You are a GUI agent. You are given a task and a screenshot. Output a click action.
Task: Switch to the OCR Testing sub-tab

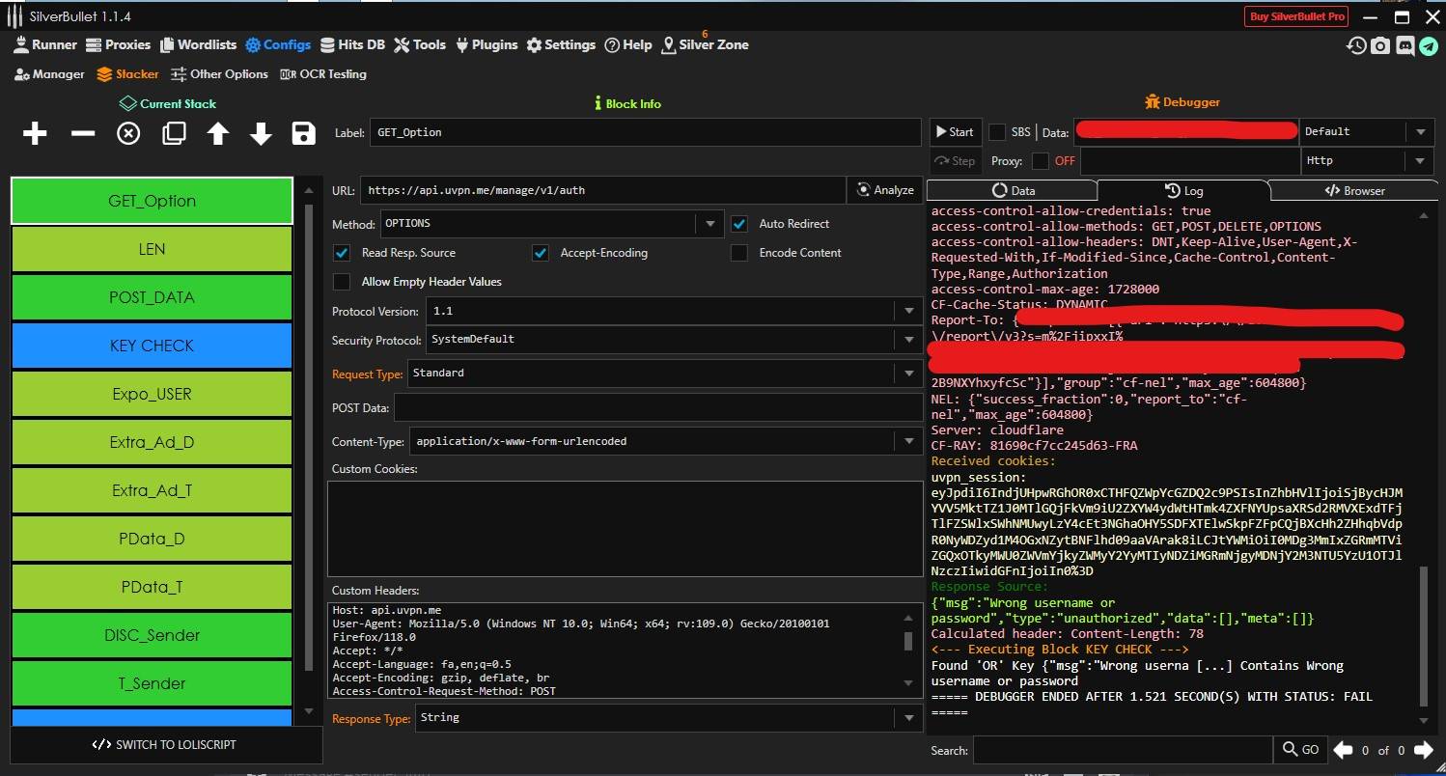(x=323, y=73)
